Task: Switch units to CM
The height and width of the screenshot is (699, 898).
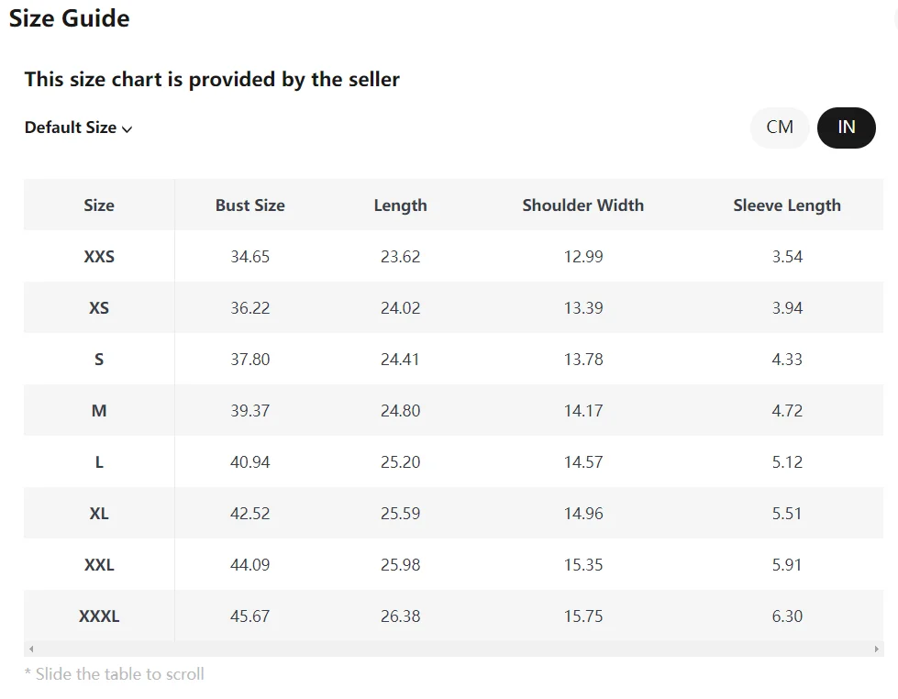Action: (x=780, y=128)
